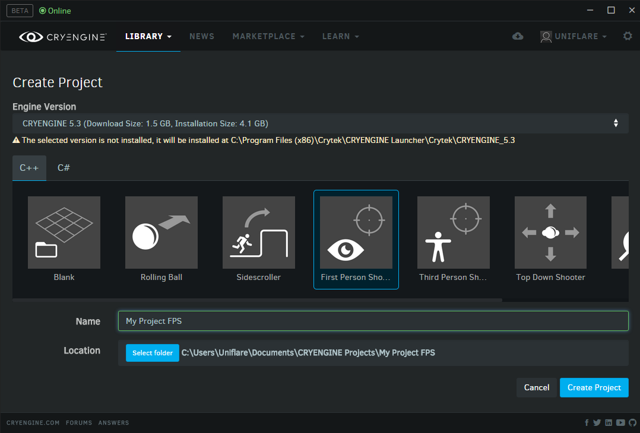
Task: Open the FORUMS footer link
Action: [79, 423]
